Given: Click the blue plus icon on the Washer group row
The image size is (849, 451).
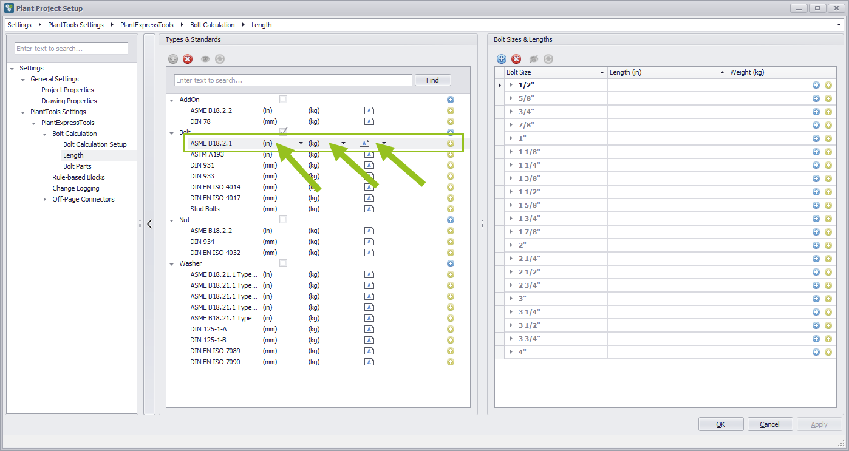Looking at the screenshot, I should [x=451, y=263].
